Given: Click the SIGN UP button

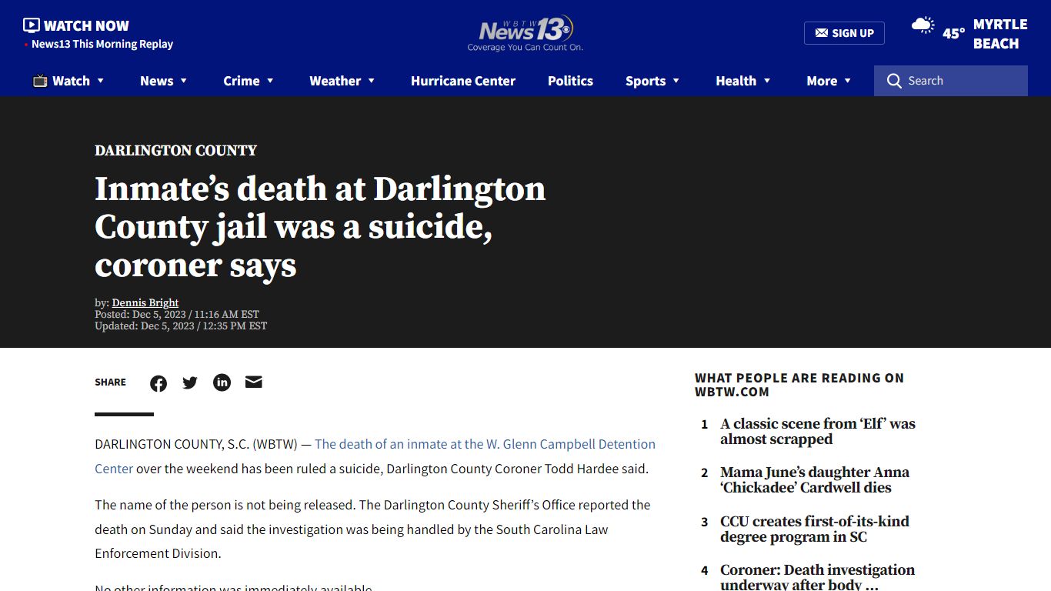Looking at the screenshot, I should click(x=844, y=33).
